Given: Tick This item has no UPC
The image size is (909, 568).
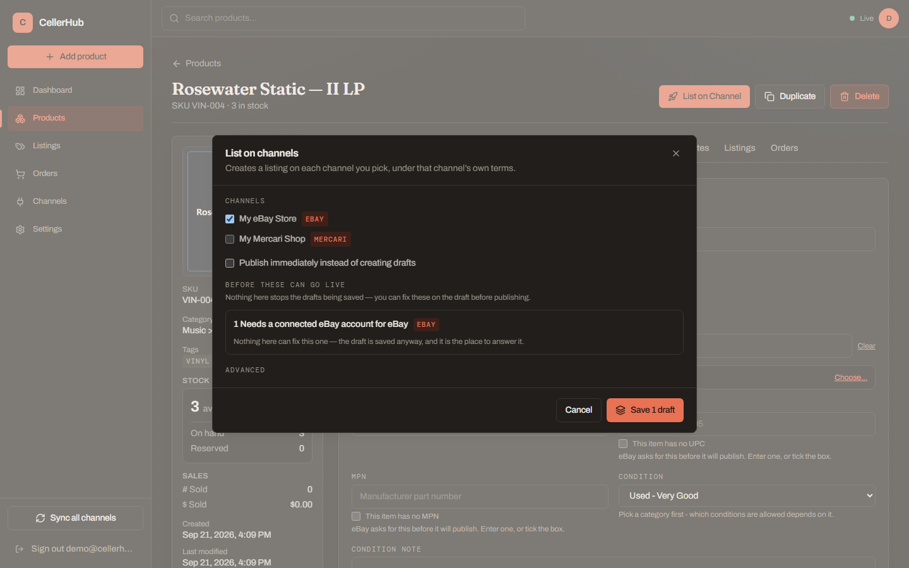Looking at the screenshot, I should coord(623,444).
